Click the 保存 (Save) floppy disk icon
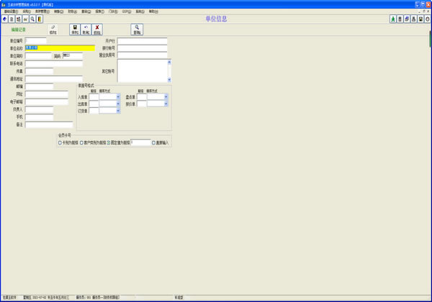 pos(75,29)
